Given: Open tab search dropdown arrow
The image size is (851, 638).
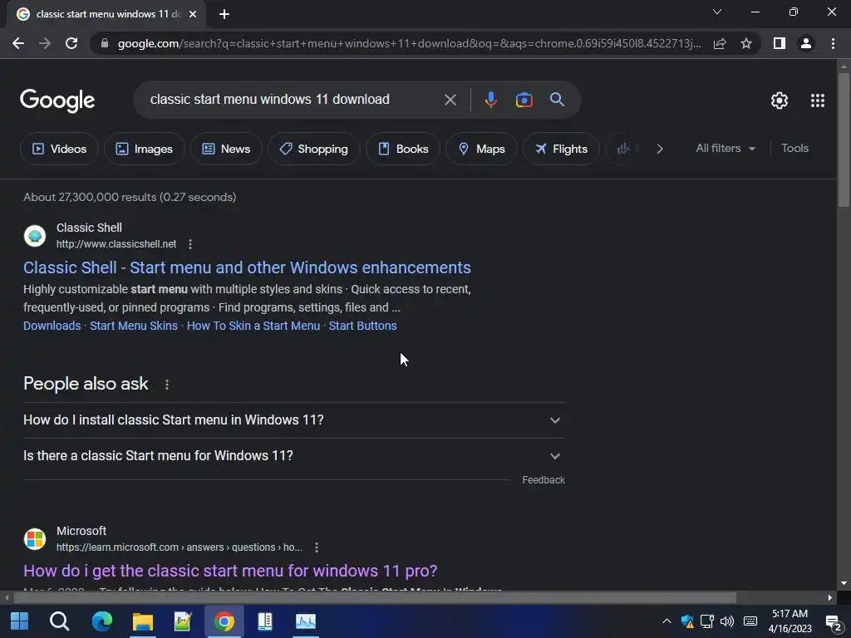Looking at the screenshot, I should 717,12.
